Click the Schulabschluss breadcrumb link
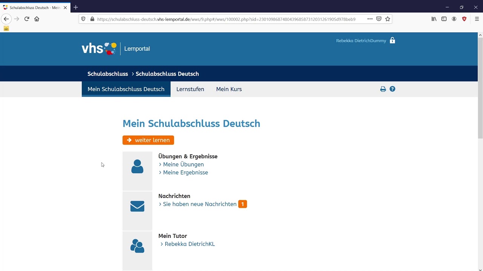Viewport: 483px width, 271px height. pyautogui.click(x=108, y=74)
